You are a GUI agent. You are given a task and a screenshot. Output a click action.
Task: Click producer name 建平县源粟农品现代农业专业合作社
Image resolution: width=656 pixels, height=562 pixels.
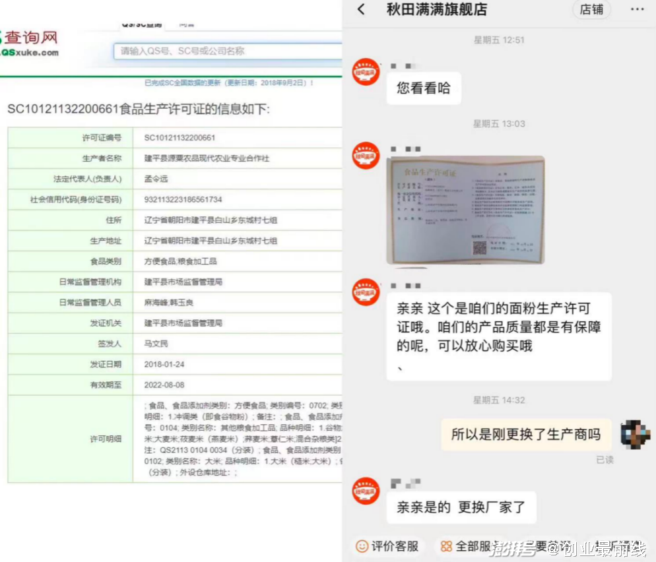pos(207,158)
